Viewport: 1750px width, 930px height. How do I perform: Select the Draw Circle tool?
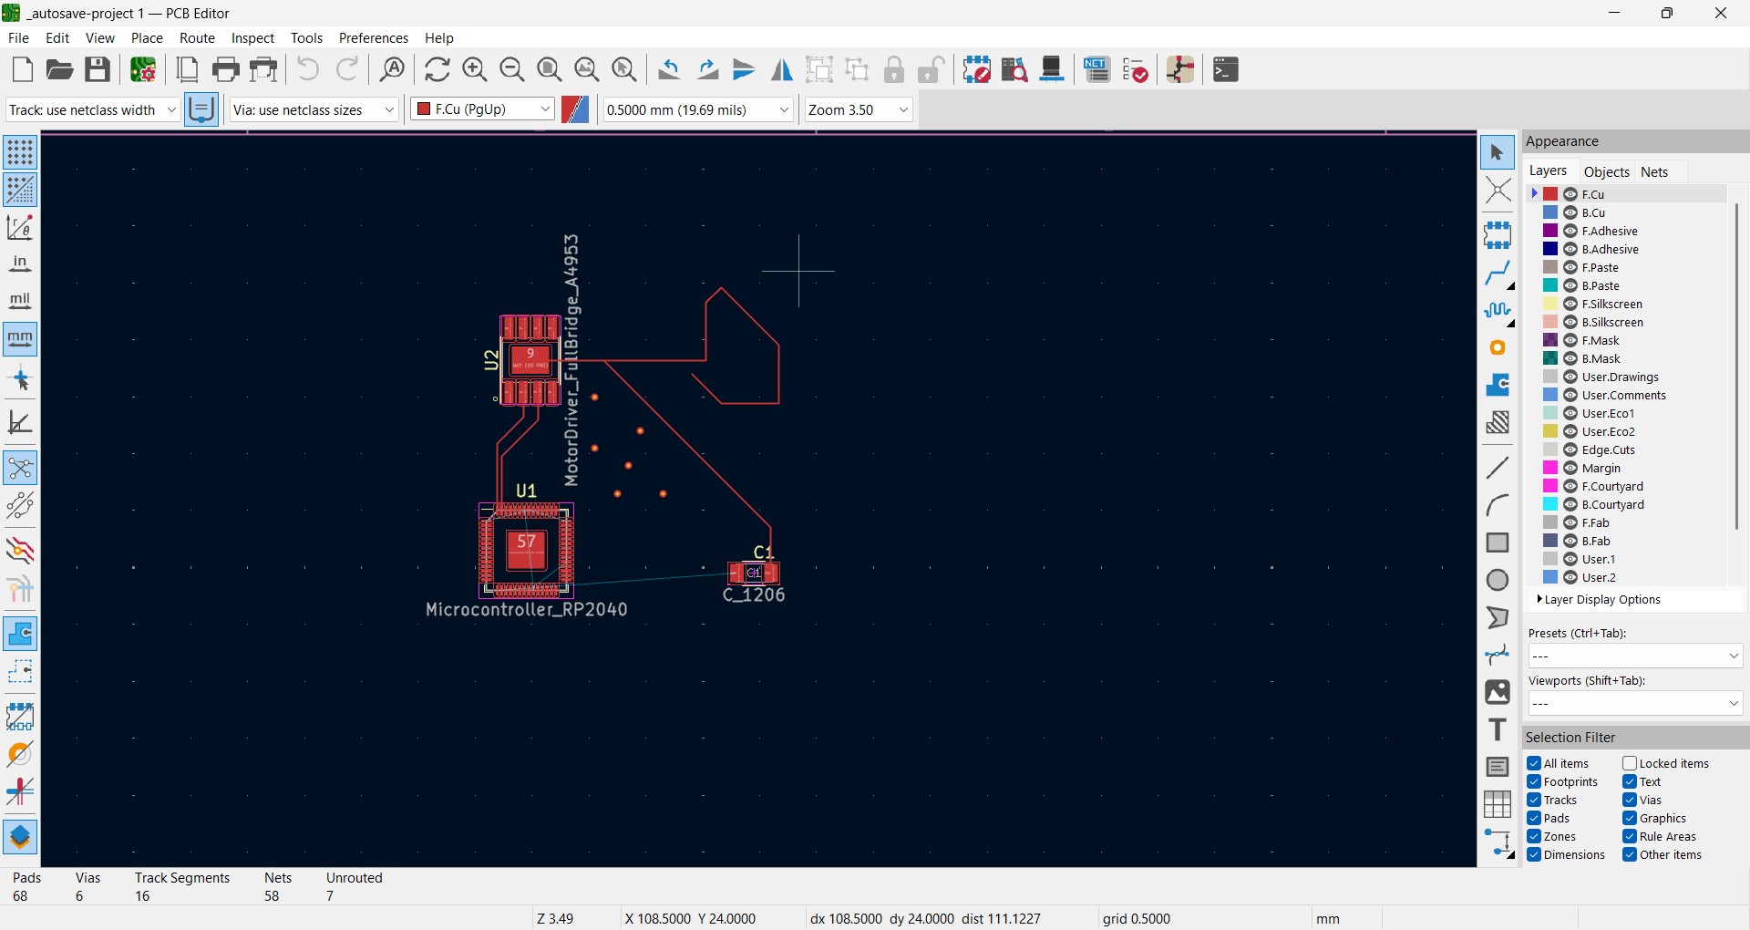click(x=1498, y=581)
